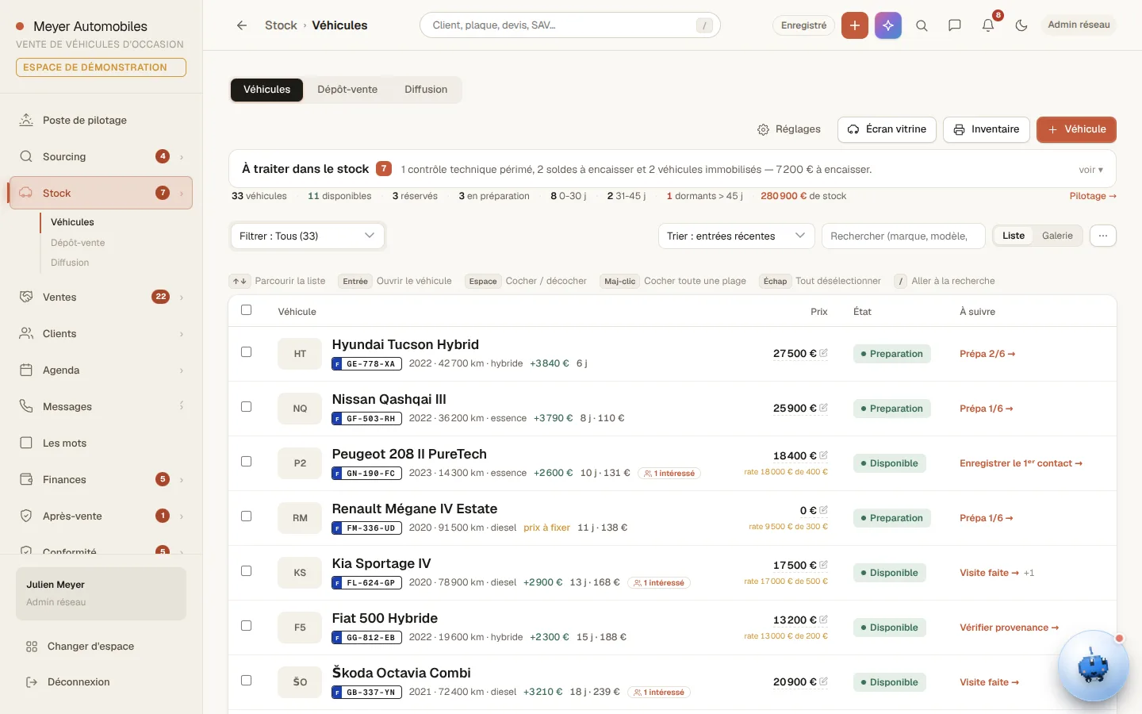Open Poste de pilotage in sidebar
Screen dimensions: 1142x714
[101, 121]
